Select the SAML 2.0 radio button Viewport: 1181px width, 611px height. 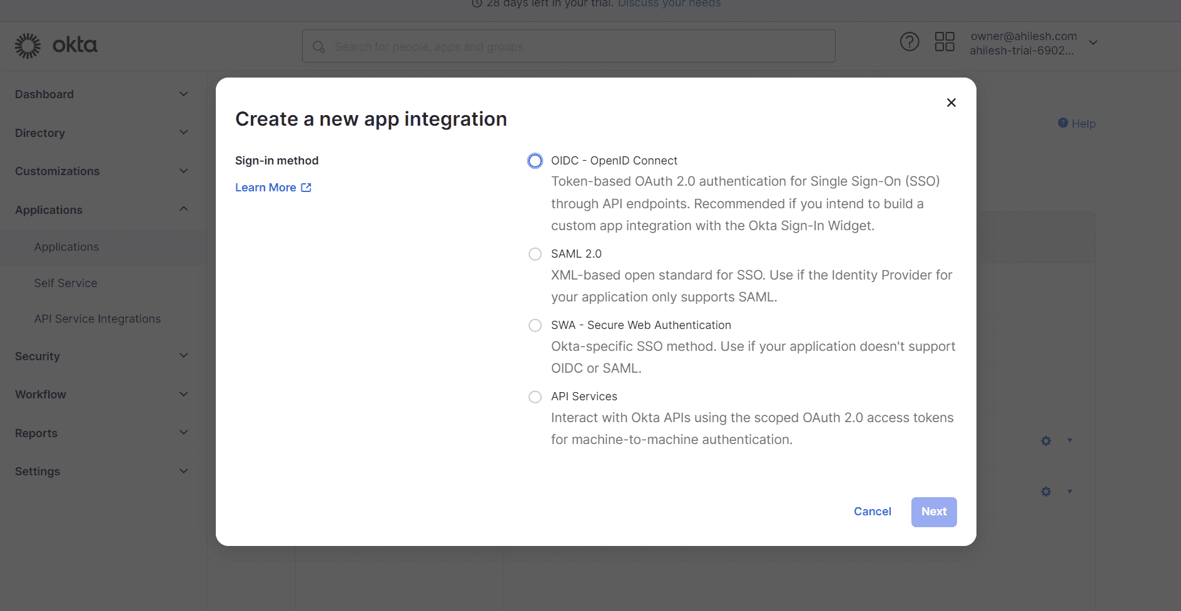(x=535, y=254)
